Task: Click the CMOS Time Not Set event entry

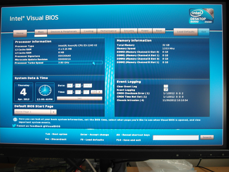Action: click(x=150, y=97)
